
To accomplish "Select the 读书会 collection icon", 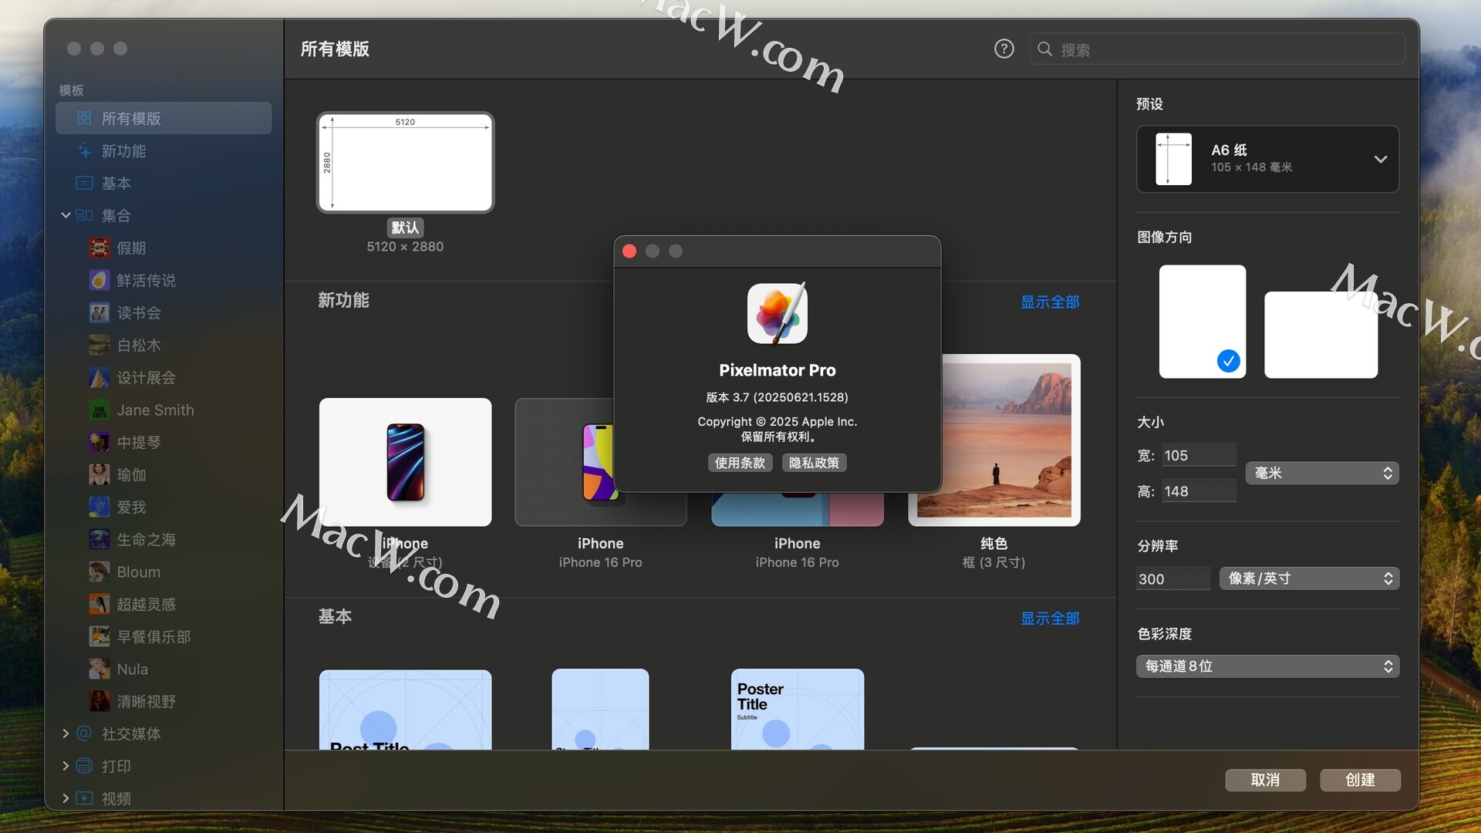I will click(x=100, y=312).
